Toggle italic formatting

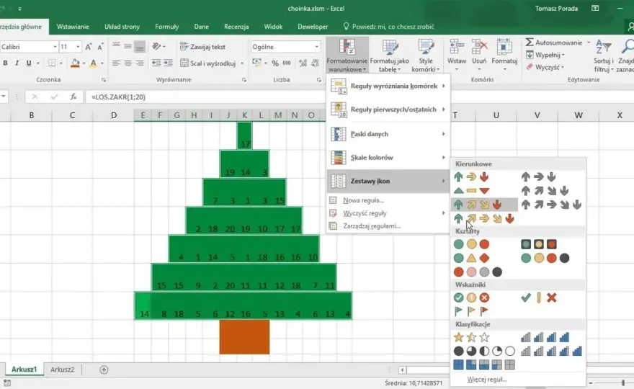[x=17, y=63]
